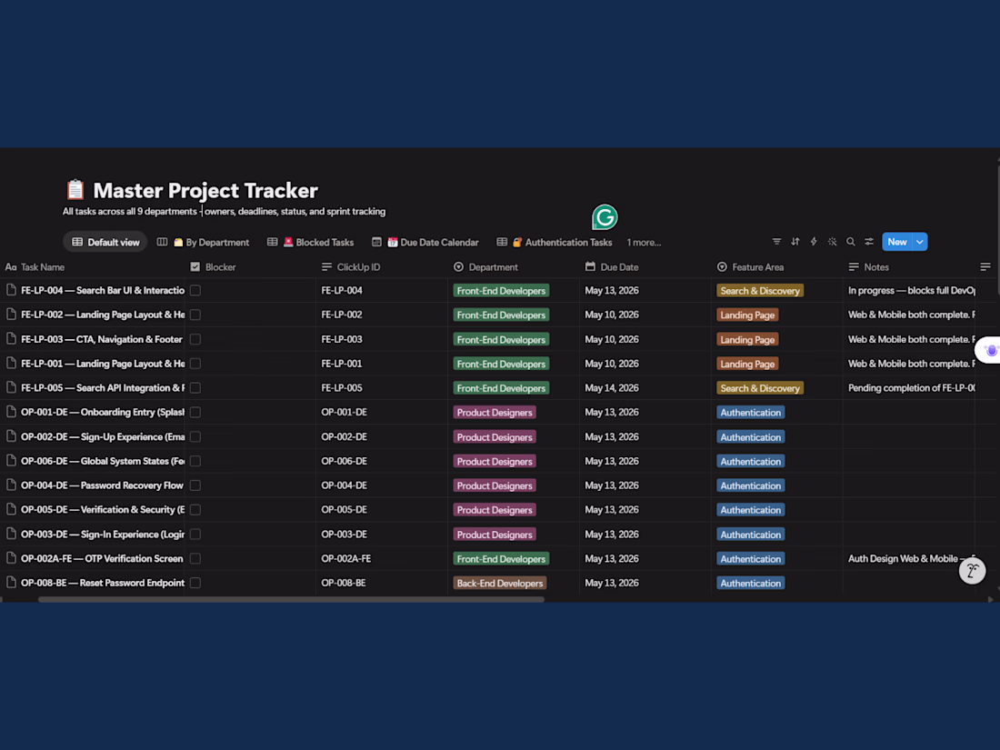The width and height of the screenshot is (1000, 750).
Task: Mark OP-005-DE as a blocker
Action: coord(195,510)
